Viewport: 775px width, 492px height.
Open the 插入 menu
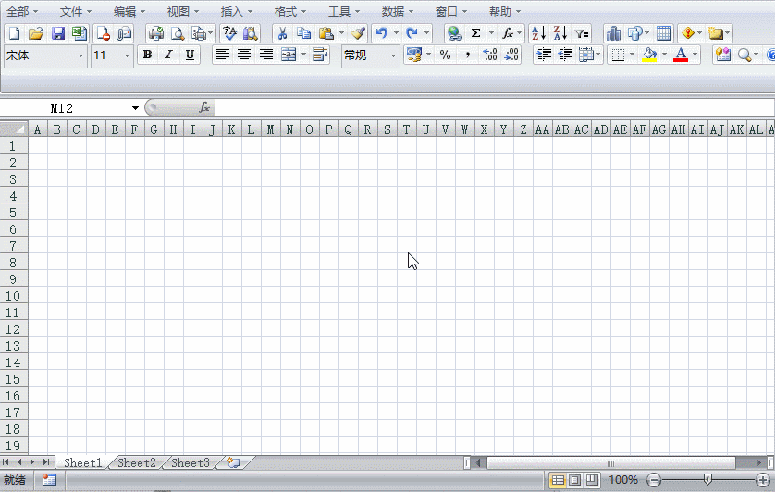[236, 11]
